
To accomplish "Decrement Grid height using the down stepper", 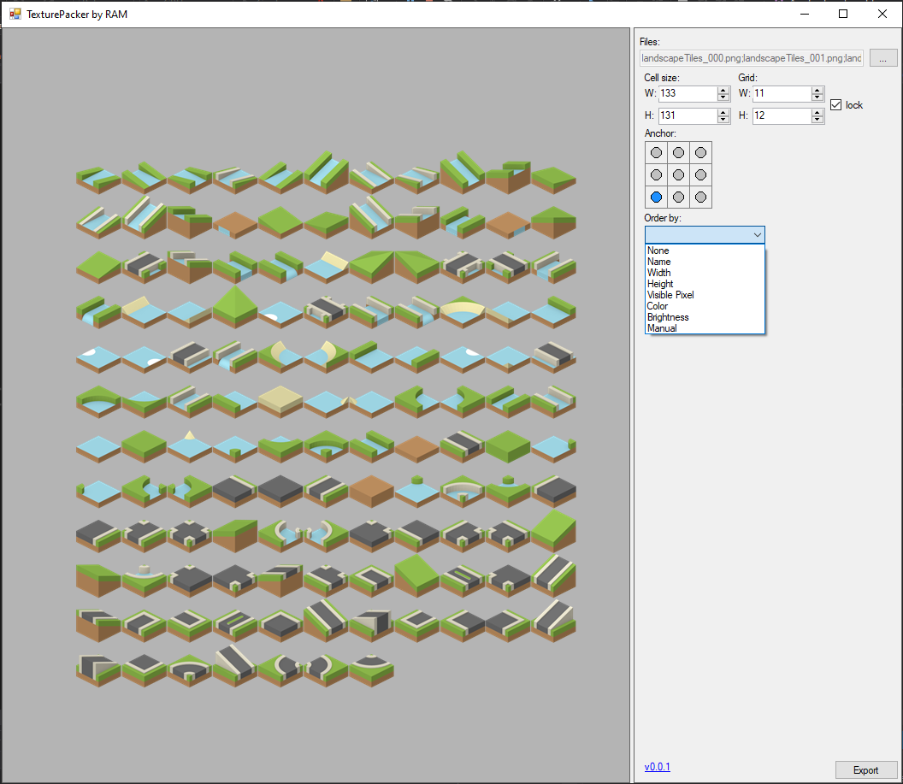I will click(x=817, y=119).
